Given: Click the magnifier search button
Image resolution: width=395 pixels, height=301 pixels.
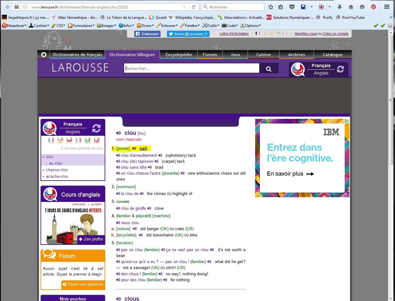Looking at the screenshot, I should [269, 69].
